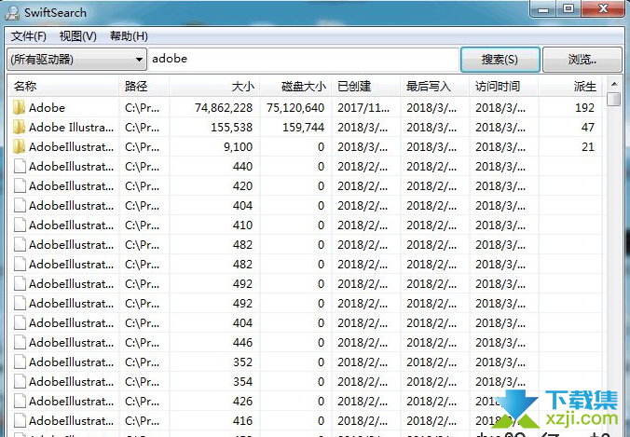Click the 搜索(S) search button
The height and width of the screenshot is (437, 630).
[x=500, y=60]
